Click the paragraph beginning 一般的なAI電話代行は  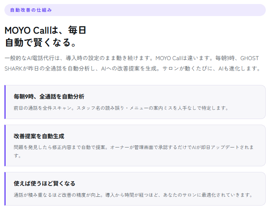[x=132, y=63]
